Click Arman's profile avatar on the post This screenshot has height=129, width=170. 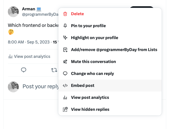pos(13,12)
